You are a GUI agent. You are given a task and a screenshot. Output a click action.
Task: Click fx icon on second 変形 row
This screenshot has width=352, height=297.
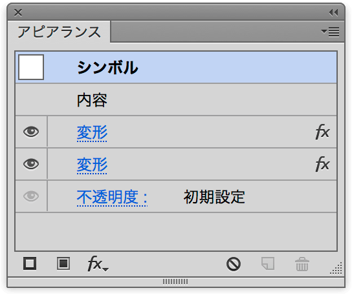tap(322, 164)
